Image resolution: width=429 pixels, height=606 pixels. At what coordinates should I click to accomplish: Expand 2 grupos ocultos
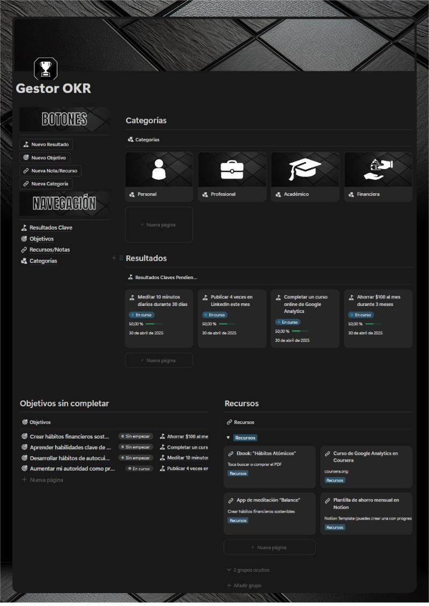pos(248,570)
